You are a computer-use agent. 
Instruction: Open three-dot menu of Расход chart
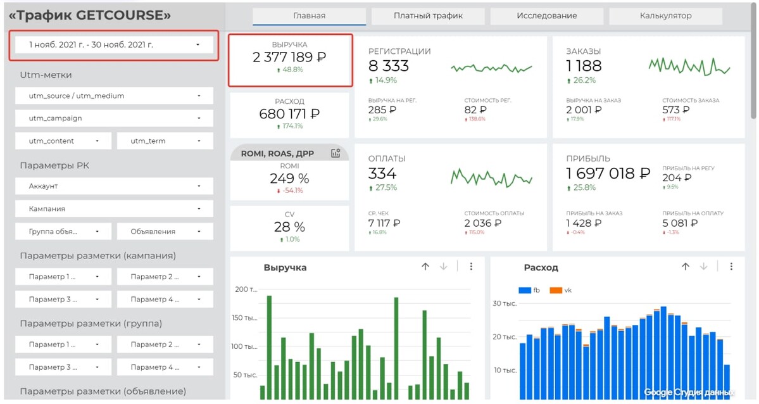(731, 267)
